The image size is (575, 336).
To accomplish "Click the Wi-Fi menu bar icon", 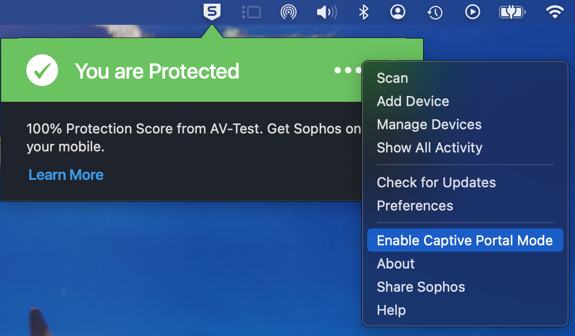I will tap(554, 12).
